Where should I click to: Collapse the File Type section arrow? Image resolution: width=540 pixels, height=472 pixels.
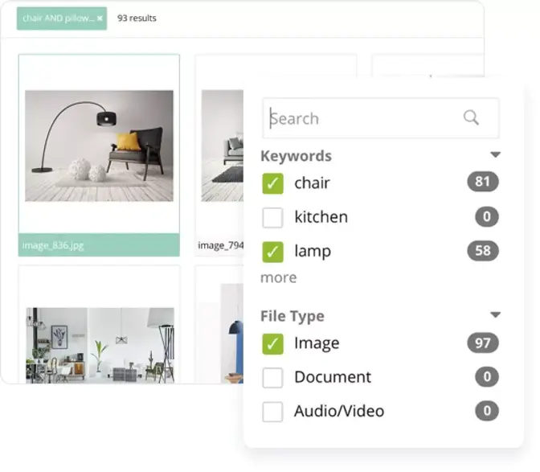point(495,315)
